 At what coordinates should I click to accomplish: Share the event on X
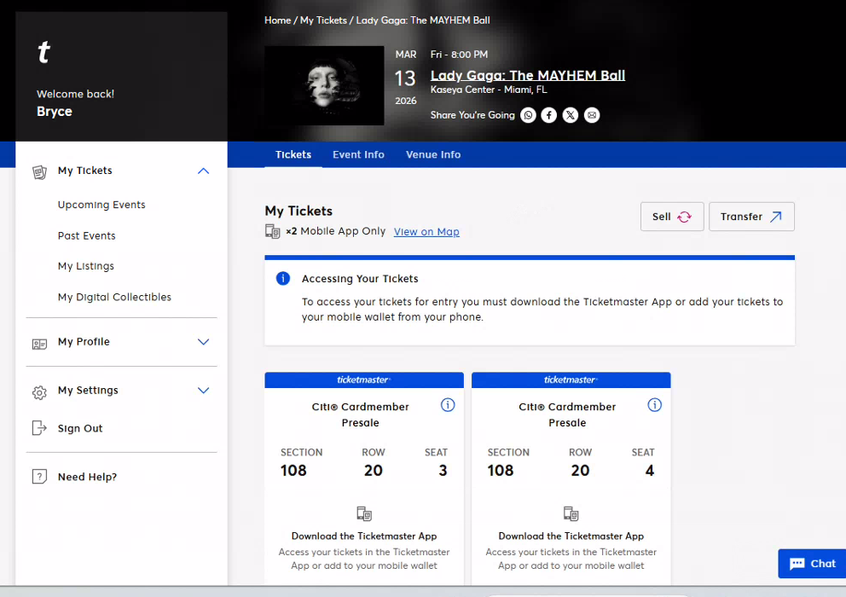pyautogui.click(x=571, y=115)
